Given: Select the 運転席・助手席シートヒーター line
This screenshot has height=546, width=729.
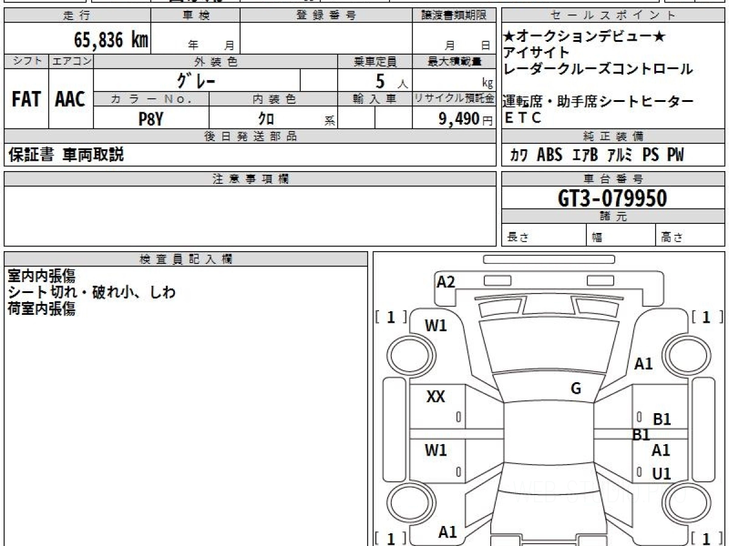Looking at the screenshot, I should click(x=598, y=102).
